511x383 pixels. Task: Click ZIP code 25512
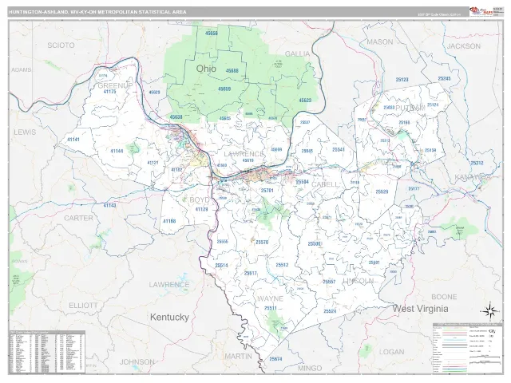pyautogui.click(x=282, y=265)
